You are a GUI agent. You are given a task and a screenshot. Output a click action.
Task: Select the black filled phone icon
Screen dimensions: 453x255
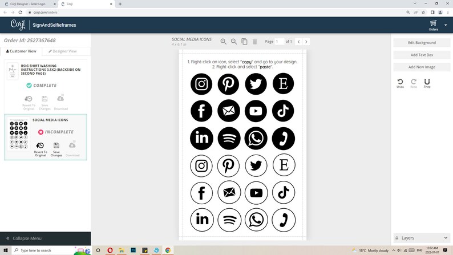coord(284,139)
